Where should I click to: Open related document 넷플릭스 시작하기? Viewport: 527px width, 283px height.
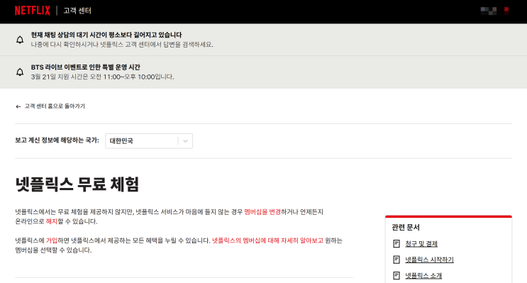429,260
